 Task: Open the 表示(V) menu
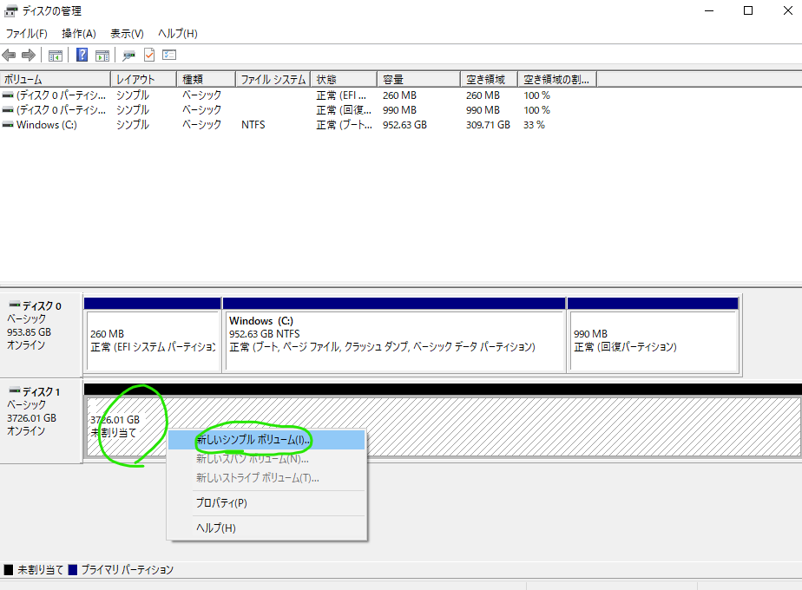[x=127, y=34]
